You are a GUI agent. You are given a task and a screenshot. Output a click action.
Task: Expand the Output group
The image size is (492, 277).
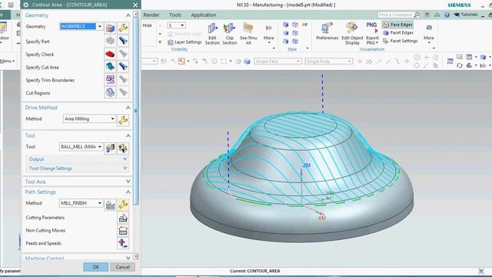(x=125, y=159)
